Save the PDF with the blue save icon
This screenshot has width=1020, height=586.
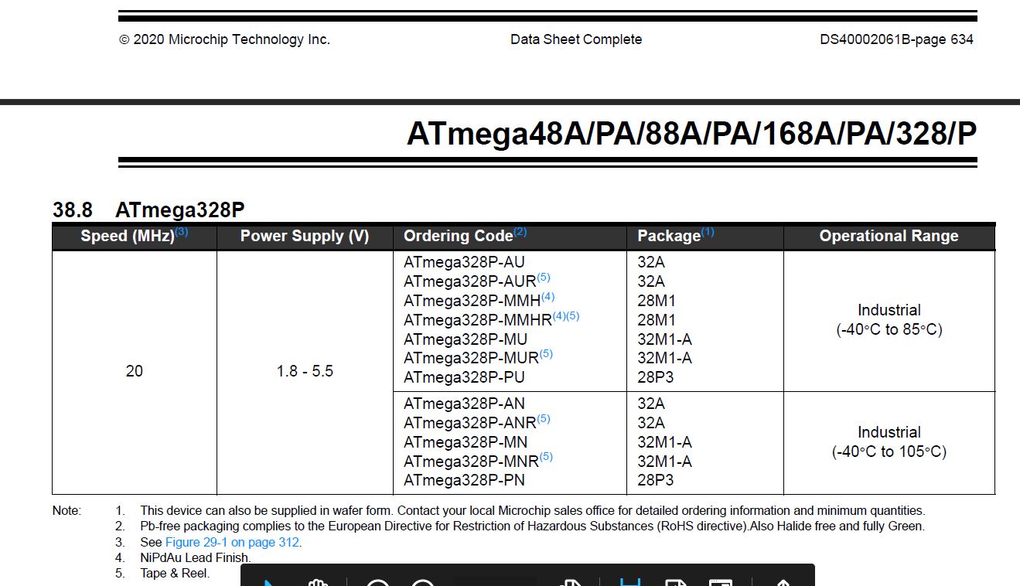click(x=631, y=580)
